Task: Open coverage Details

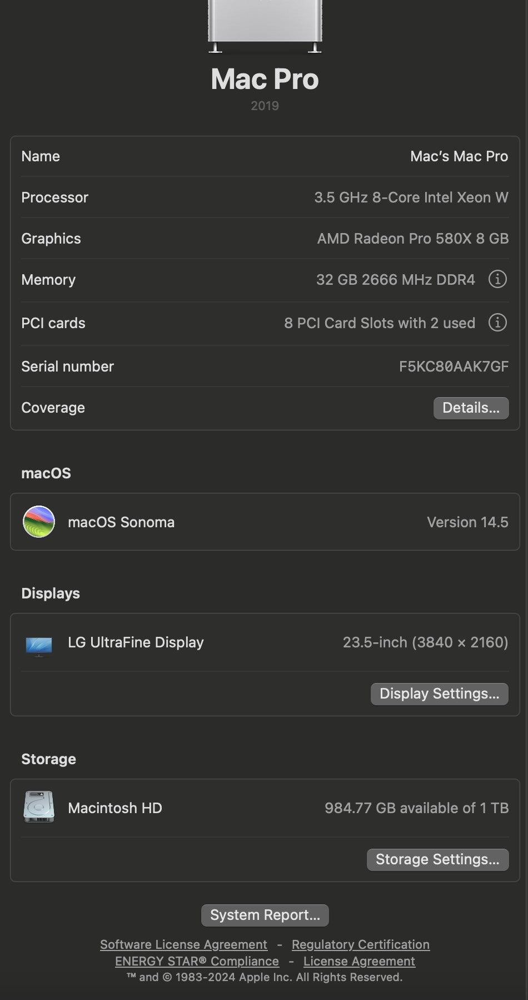Action: point(471,408)
